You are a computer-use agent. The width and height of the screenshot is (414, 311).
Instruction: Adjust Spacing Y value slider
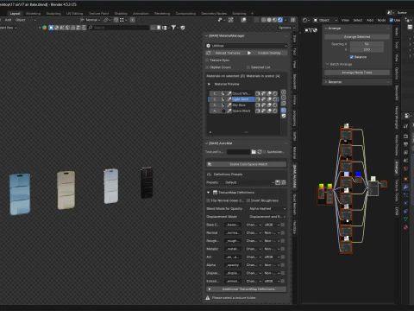pos(367,49)
